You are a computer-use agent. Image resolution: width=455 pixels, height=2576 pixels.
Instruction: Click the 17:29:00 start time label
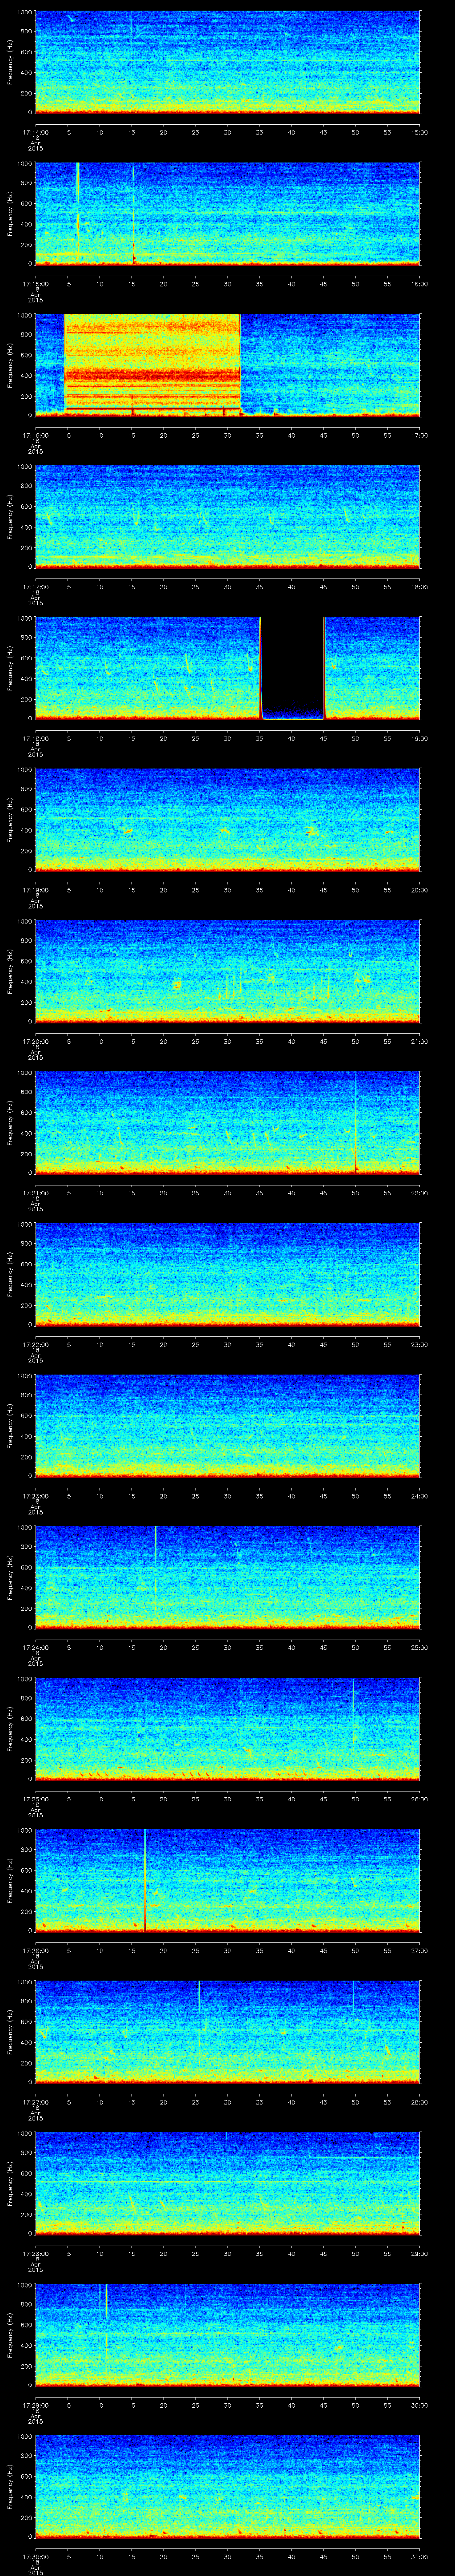click(35, 2405)
